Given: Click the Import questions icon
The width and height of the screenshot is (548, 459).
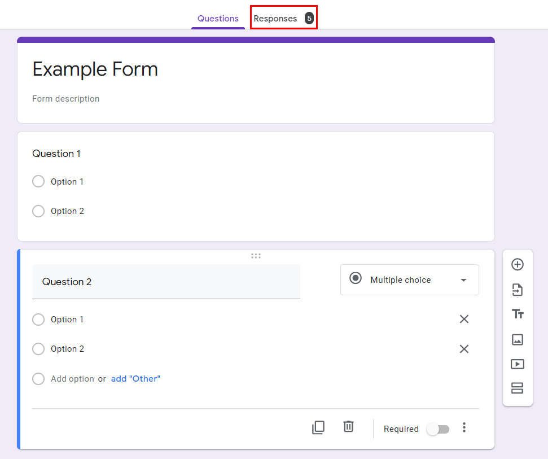Looking at the screenshot, I should coord(518,290).
